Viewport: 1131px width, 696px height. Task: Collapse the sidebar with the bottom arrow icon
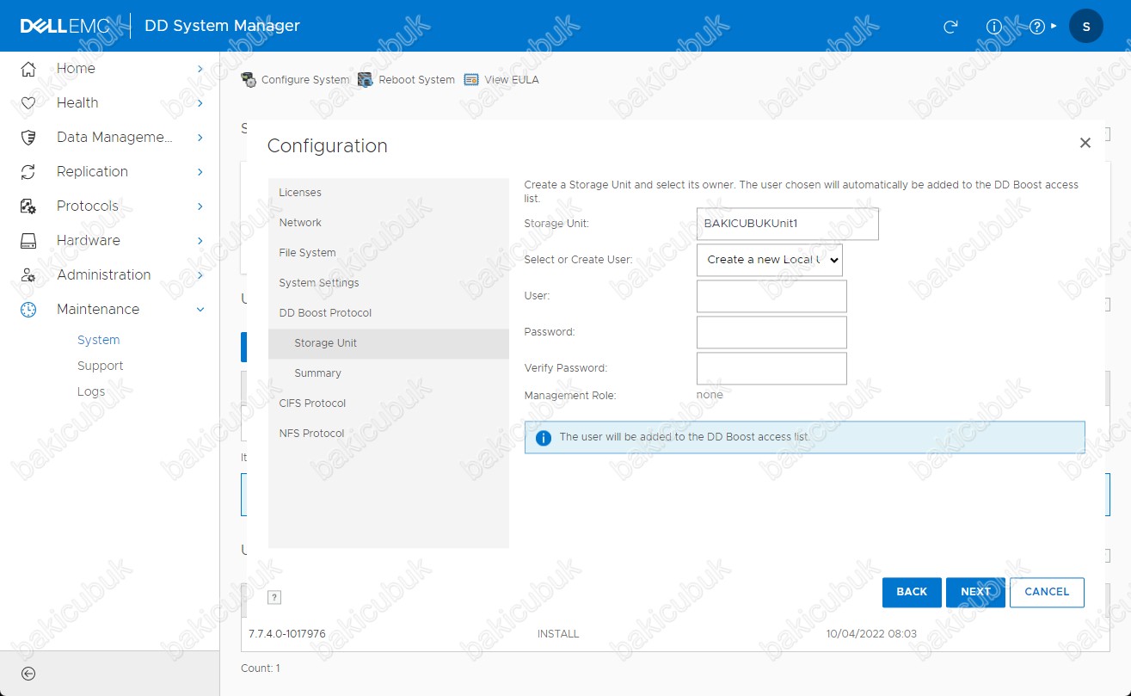(x=28, y=674)
